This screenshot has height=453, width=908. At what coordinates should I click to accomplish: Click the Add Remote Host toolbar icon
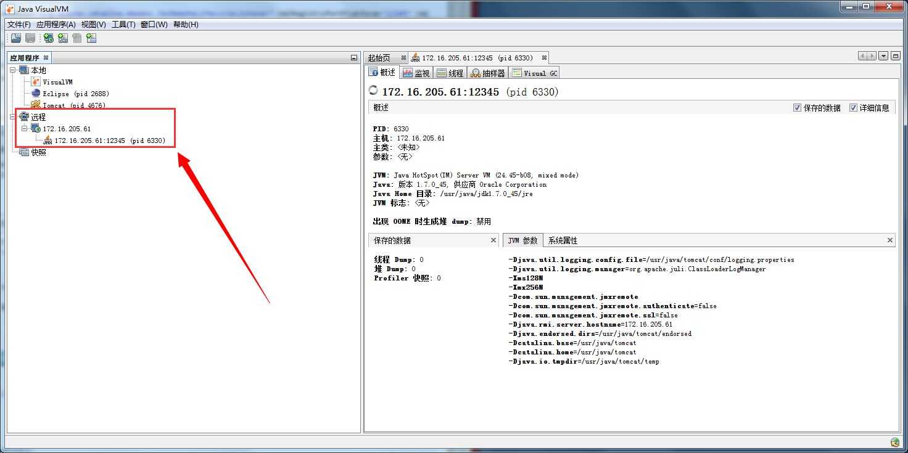[48, 38]
